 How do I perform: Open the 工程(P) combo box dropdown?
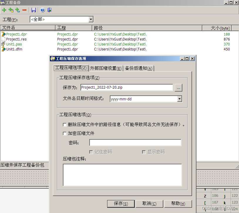coord(91,19)
